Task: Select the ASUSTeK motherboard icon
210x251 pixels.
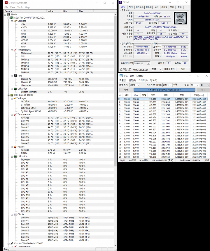Action: point(12,18)
